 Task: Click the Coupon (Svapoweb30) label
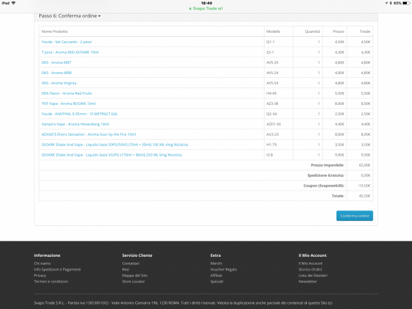(324, 185)
